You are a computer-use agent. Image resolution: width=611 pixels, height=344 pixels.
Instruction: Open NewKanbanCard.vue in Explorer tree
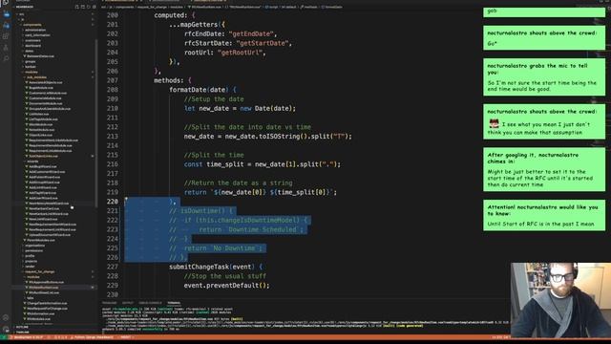click(x=42, y=208)
